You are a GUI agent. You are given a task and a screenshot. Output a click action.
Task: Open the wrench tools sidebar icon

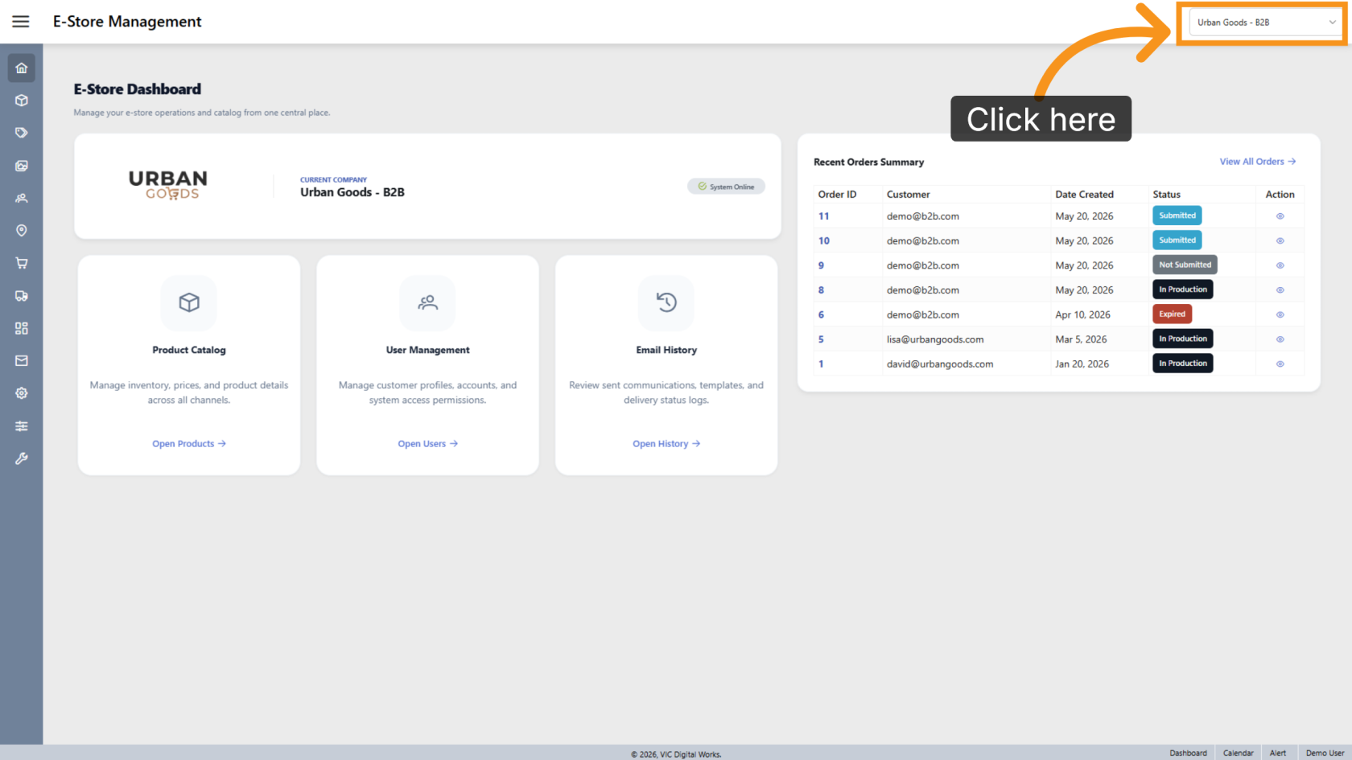pyautogui.click(x=22, y=458)
